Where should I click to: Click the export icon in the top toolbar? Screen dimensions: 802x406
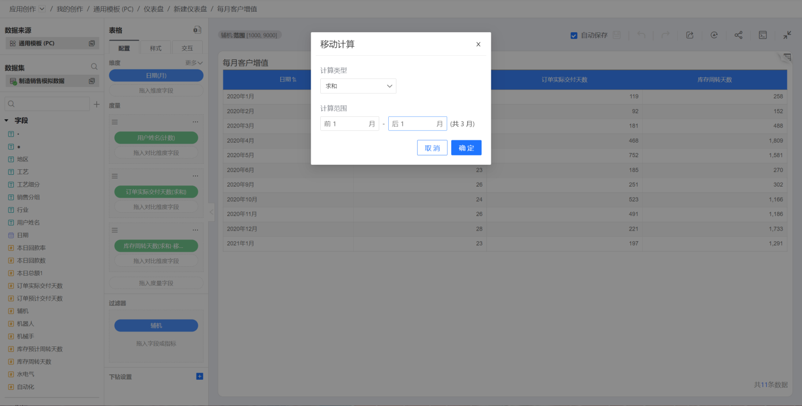pyautogui.click(x=689, y=35)
